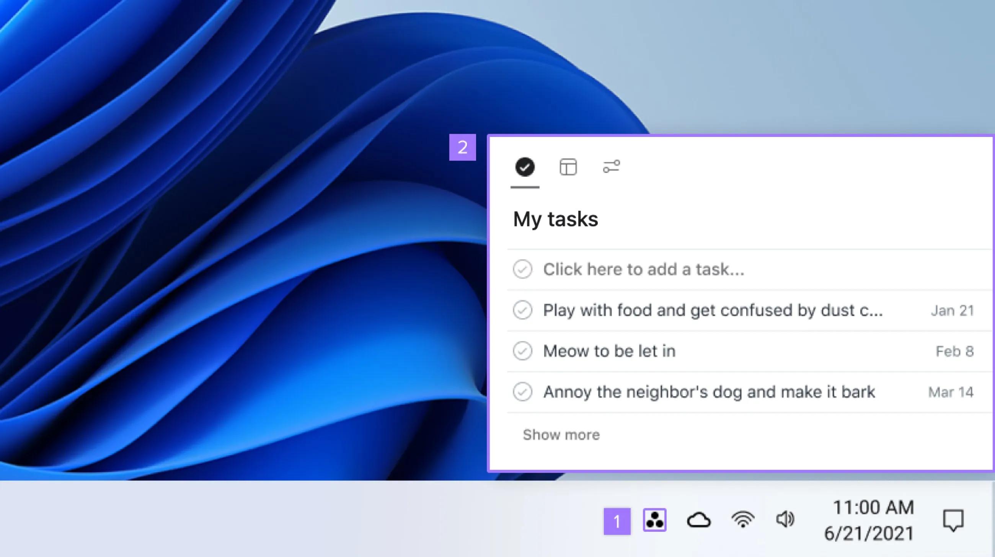Viewport: 995px width, 557px height.
Task: Click the Jan 21 due date label
Action: [953, 311]
